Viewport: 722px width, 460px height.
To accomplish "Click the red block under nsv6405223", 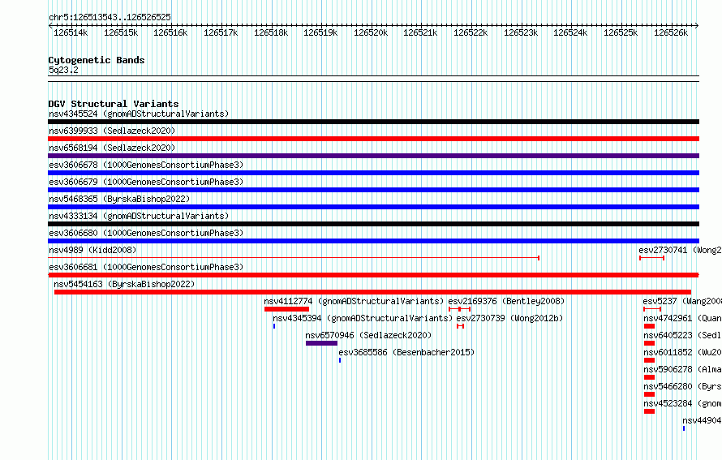I will click(x=649, y=343).
